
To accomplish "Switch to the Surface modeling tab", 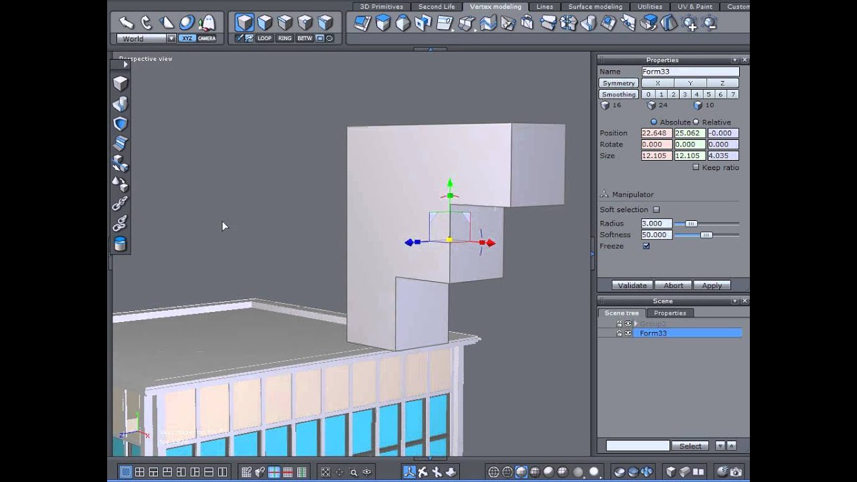I will [595, 7].
